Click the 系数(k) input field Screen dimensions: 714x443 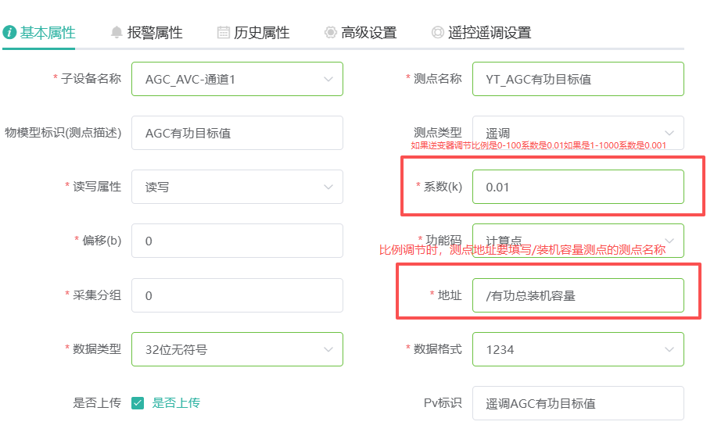pyautogui.click(x=577, y=187)
